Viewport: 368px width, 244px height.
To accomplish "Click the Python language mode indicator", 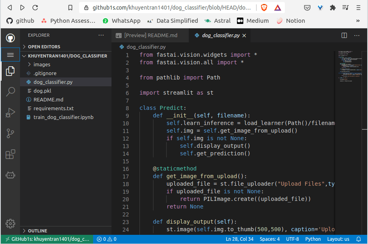I will [x=313, y=239].
